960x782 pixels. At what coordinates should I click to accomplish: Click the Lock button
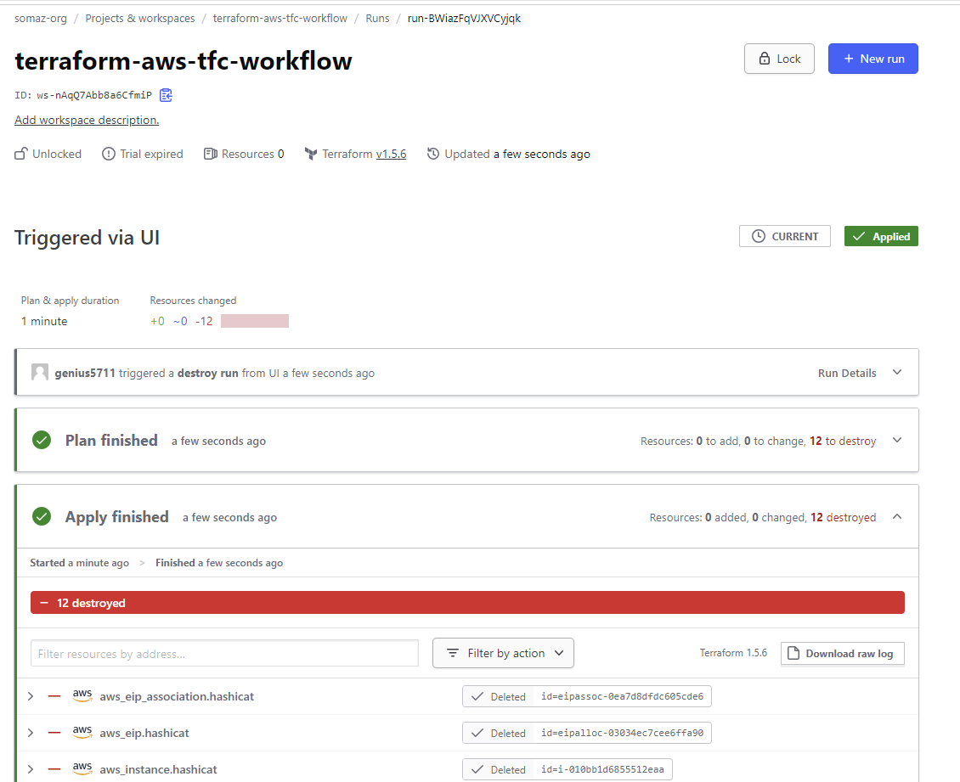[x=779, y=59]
